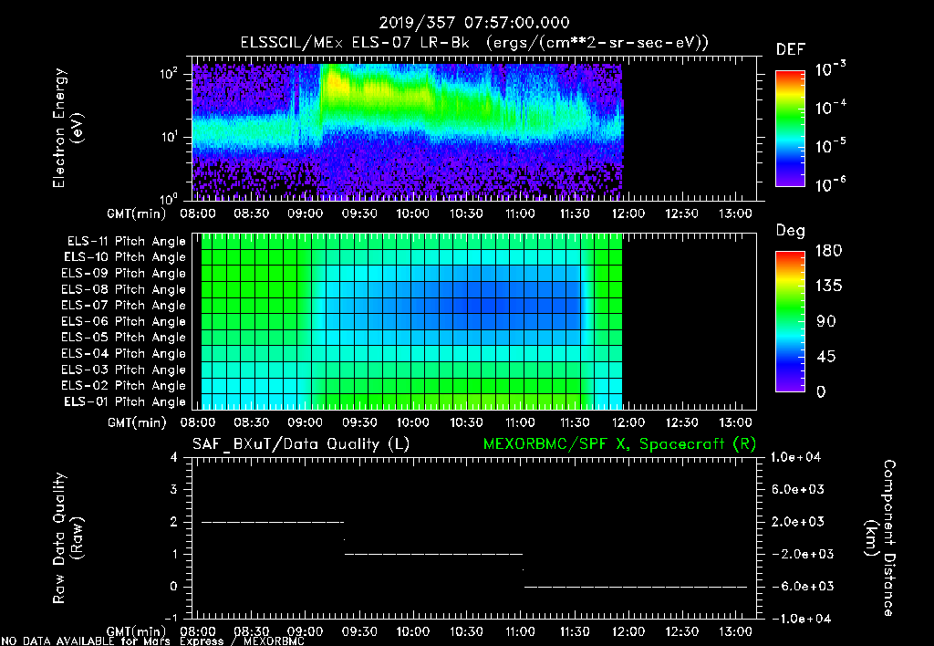The height and width of the screenshot is (646, 934).
Task: Click the 12:00 tick label under the spectrogram
Action: click(628, 214)
